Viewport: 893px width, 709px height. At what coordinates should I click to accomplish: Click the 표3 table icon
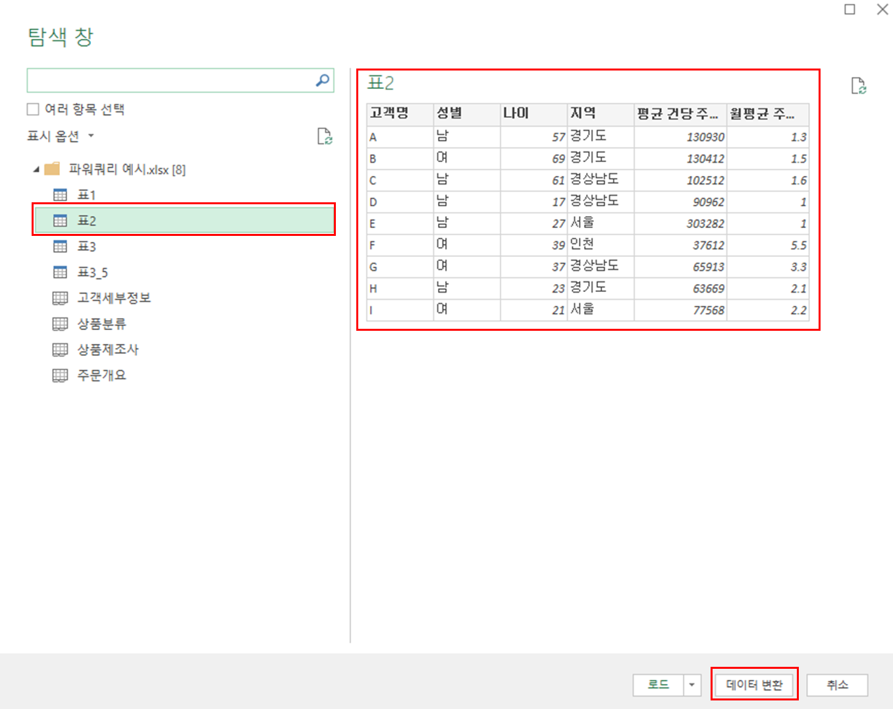point(60,246)
